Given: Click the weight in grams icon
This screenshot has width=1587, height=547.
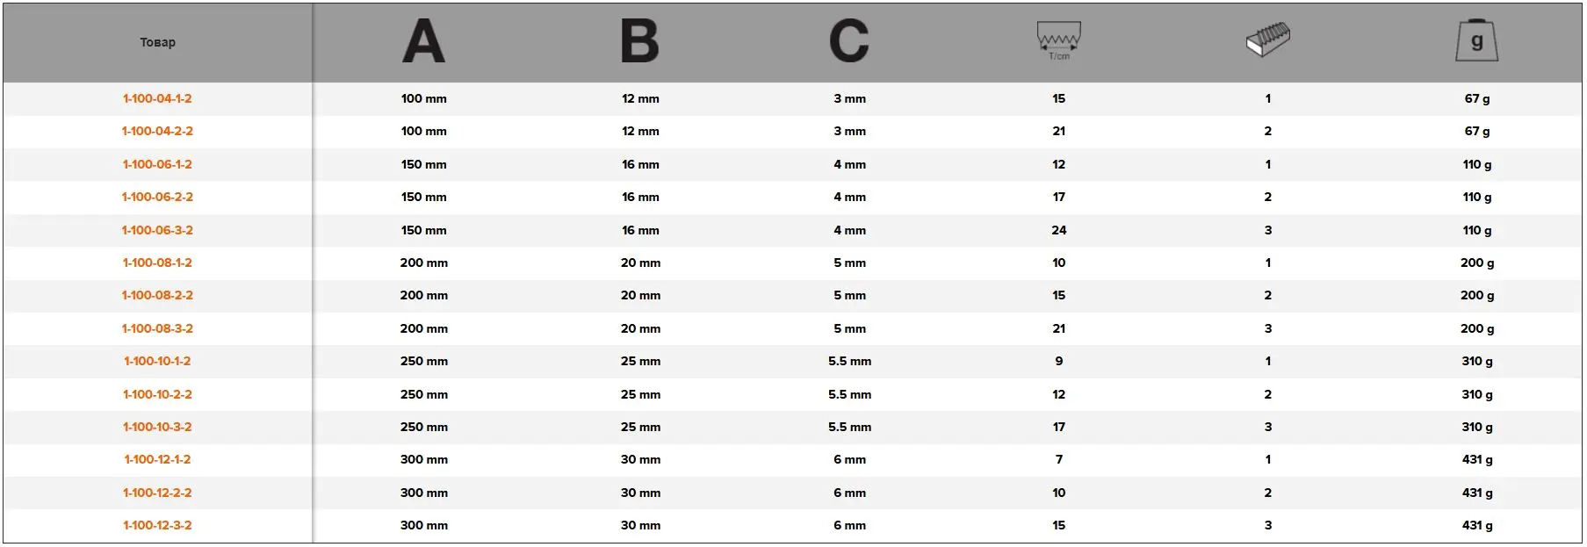Looking at the screenshot, I should [1476, 41].
